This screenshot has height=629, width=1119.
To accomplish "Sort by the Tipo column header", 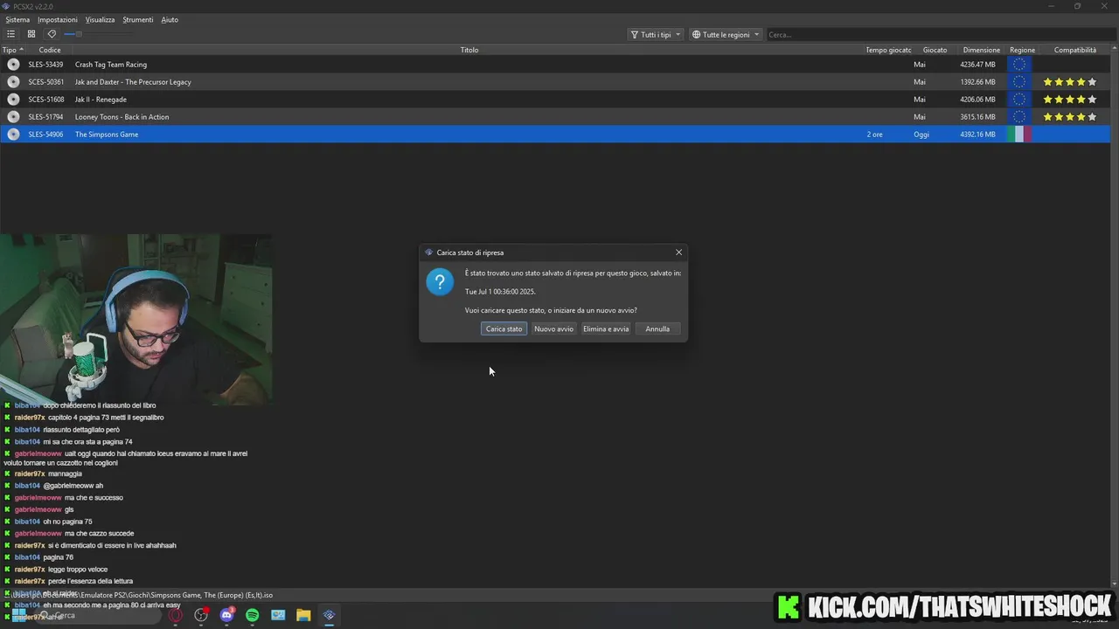I will tap(12, 50).
